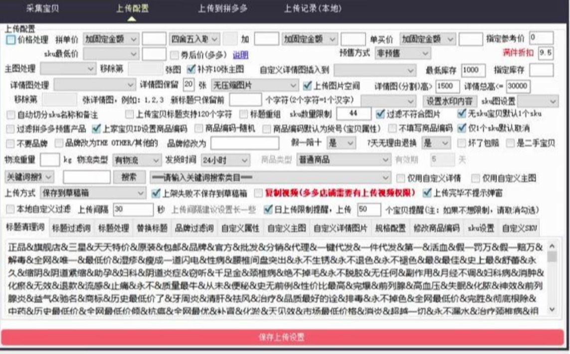Select 修改商品编码 tab
Viewport: 570px width, 354px height.
436,228
